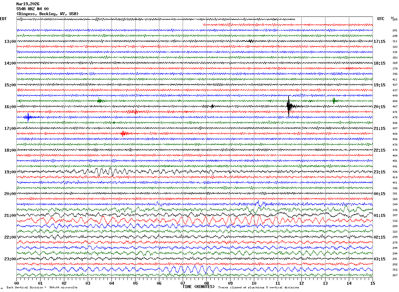Select the 17:00 EDT time label

click(x=10, y=128)
